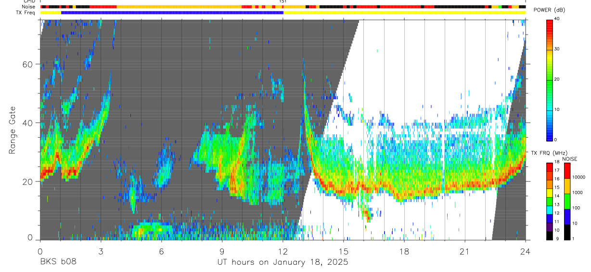This screenshot has height=272, width=591.
Task: Click UT hour tick label 18
Action: point(404,252)
